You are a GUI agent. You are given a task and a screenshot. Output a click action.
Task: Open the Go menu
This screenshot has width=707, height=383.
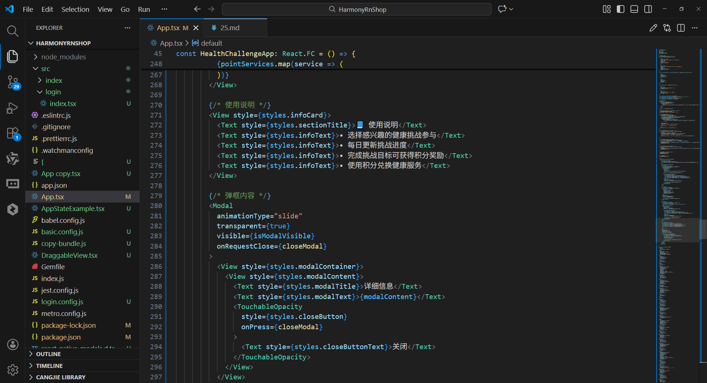click(x=125, y=9)
